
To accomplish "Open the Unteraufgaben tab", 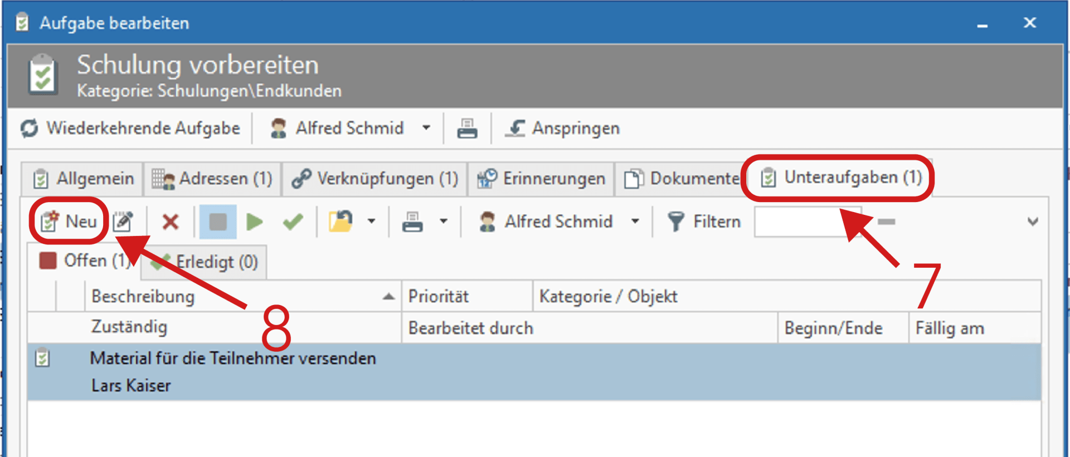I will point(839,178).
